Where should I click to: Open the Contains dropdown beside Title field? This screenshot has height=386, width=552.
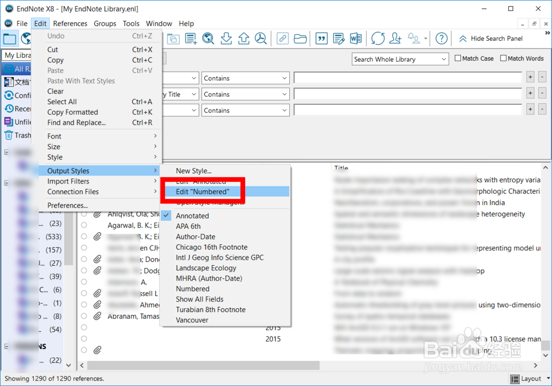pyautogui.click(x=246, y=94)
